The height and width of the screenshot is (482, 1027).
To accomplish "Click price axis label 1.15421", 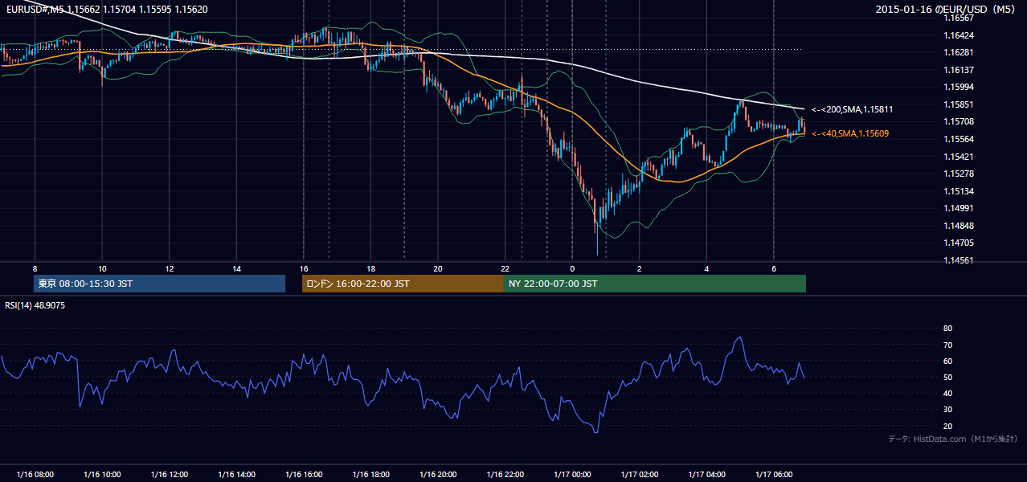I will click(x=959, y=157).
